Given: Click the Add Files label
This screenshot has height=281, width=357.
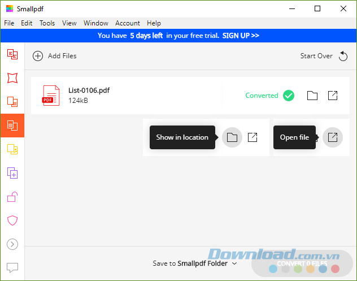Looking at the screenshot, I should pos(62,56).
